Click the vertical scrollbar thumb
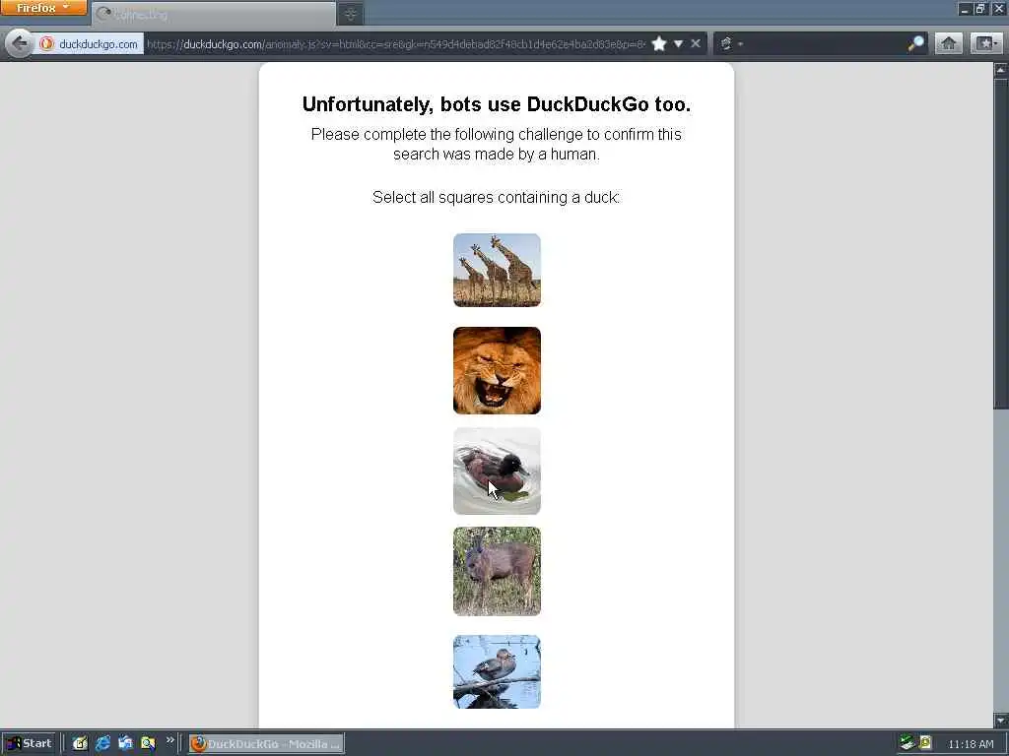 click(1001, 243)
